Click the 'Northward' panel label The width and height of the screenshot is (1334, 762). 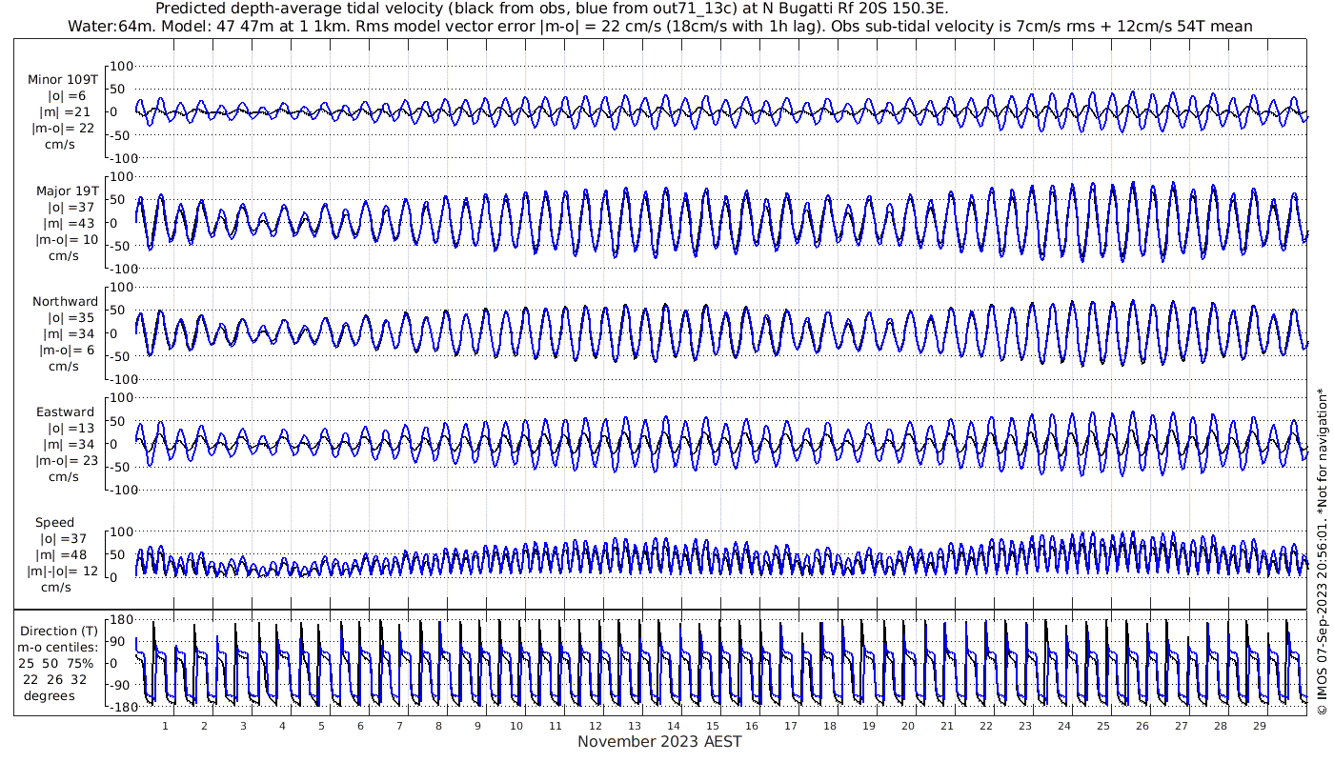[65, 302]
